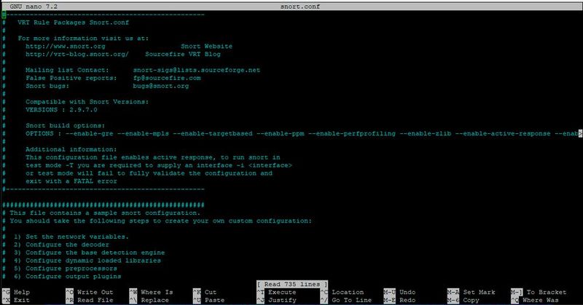Screen dimensions: 583x305
Task: Click the Cut shortcut label
Action: 211,292
